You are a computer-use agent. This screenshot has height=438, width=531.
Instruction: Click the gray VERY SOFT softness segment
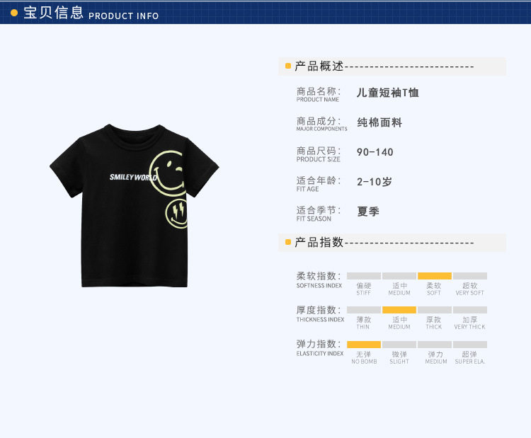click(470, 276)
